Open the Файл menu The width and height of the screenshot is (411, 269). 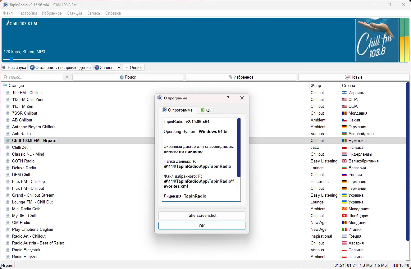[x=8, y=13]
